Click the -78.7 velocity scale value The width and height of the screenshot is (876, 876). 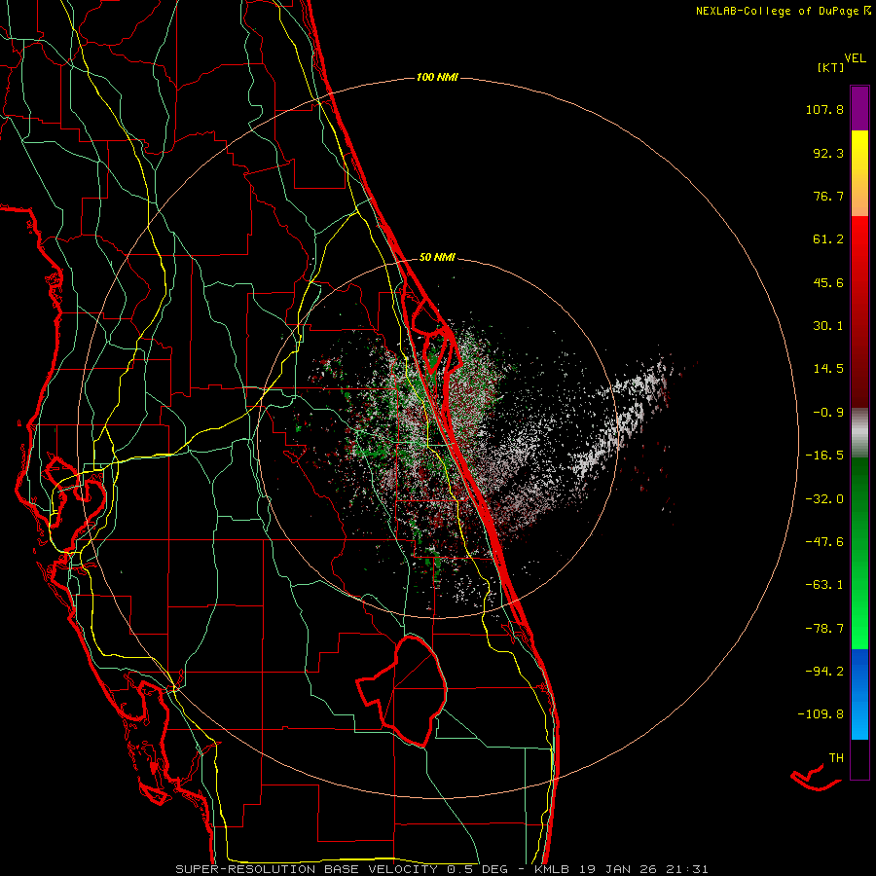(824, 629)
